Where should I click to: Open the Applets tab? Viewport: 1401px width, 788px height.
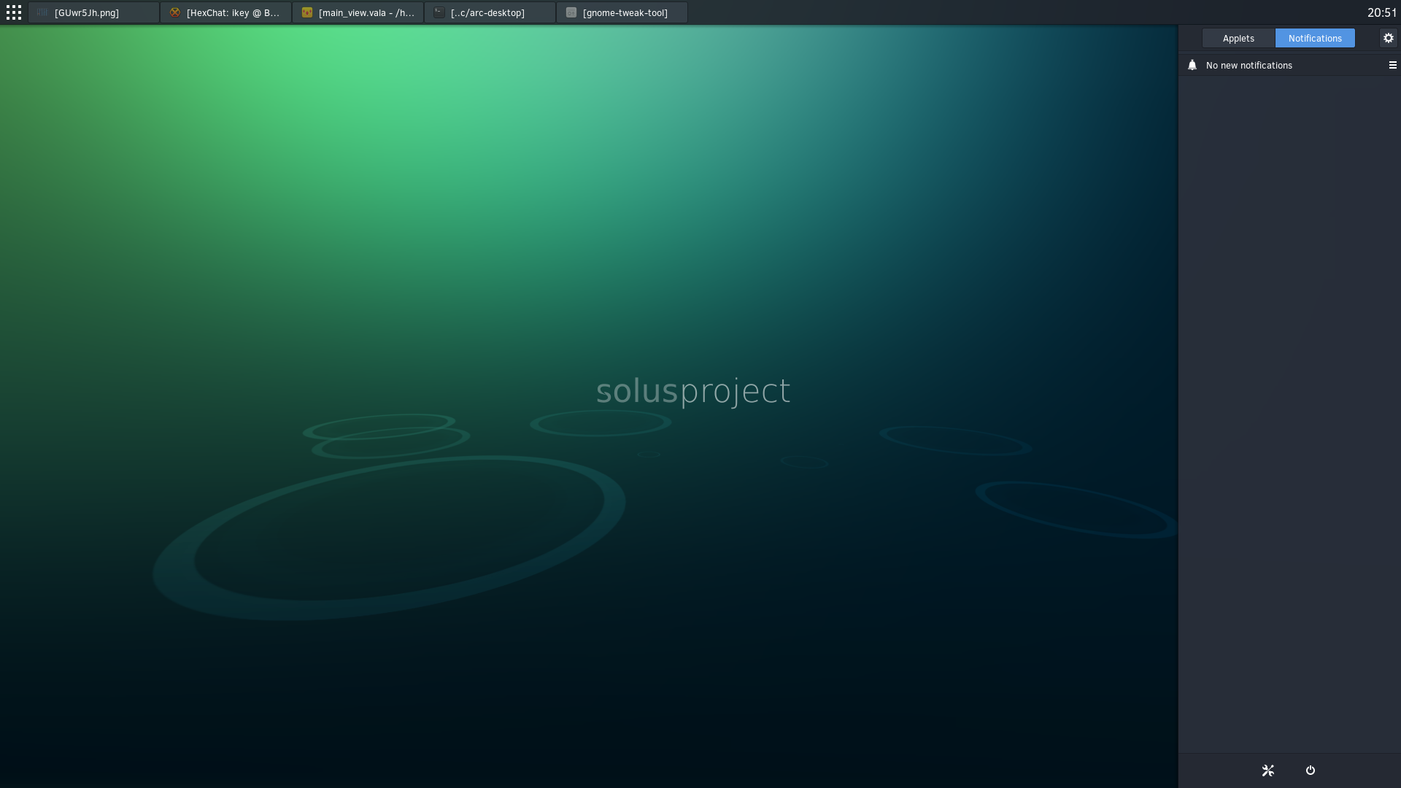1238,38
